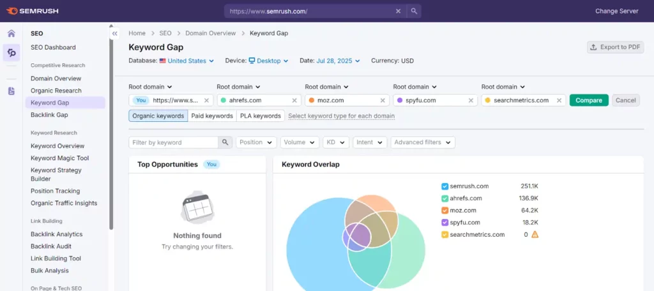Clear the URL in top search bar

[x=398, y=11]
